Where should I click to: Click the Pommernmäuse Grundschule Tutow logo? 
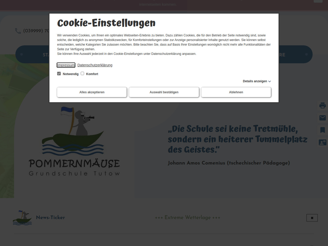coord(74,141)
